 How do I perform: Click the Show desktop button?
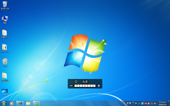169,103
